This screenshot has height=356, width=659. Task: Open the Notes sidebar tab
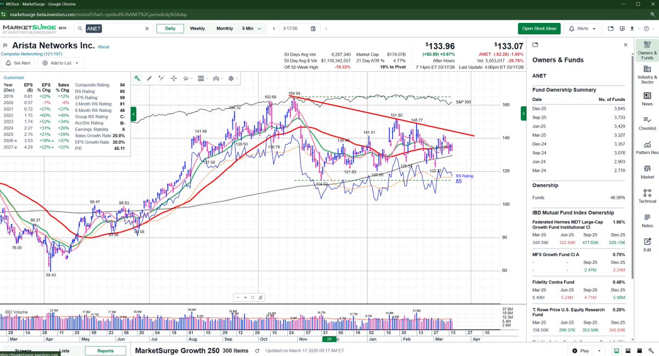click(647, 221)
